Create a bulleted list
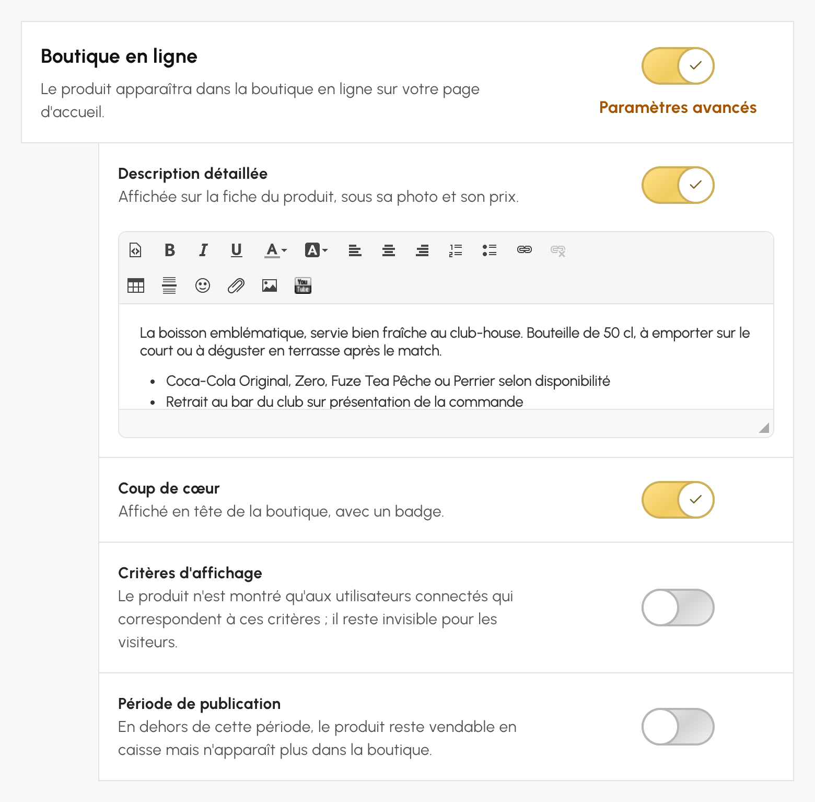 [x=490, y=250]
